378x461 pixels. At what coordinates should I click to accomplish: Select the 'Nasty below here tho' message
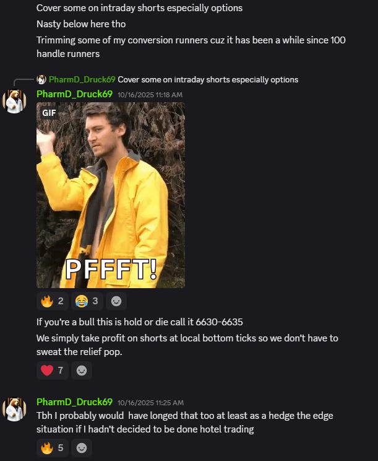pyautogui.click(x=81, y=24)
